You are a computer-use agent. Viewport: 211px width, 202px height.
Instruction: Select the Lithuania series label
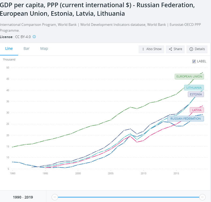pyautogui.click(x=194, y=88)
